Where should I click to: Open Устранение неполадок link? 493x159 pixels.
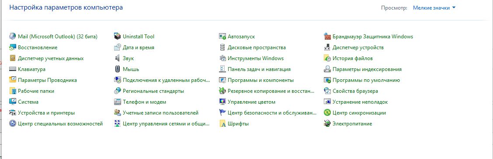pyautogui.click(x=360, y=102)
